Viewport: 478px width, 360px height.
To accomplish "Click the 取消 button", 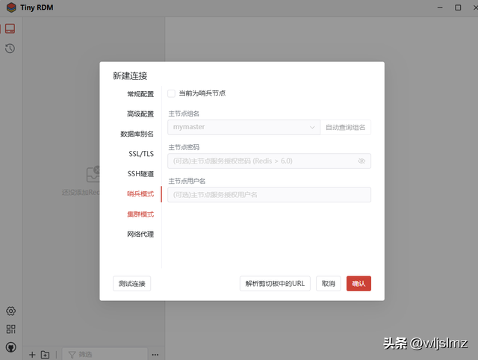I will (329, 284).
